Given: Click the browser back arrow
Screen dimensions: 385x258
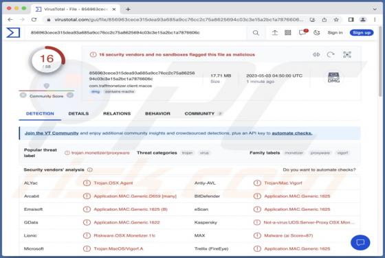Looking at the screenshot, I should (10, 20).
